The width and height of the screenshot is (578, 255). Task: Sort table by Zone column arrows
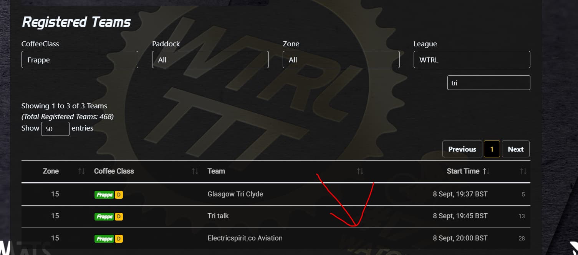pyautogui.click(x=81, y=171)
